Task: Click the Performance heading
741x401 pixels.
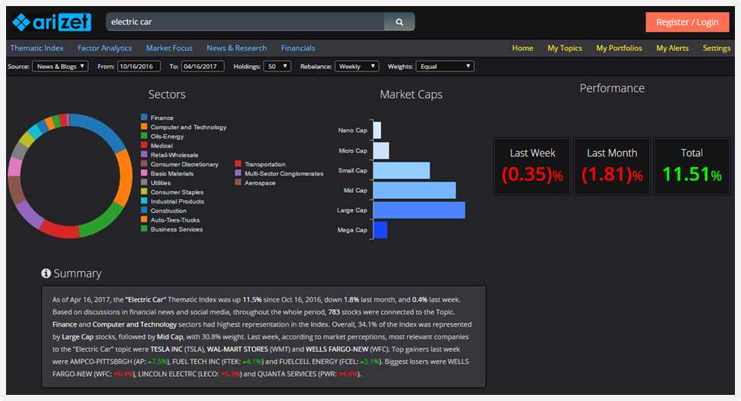Action: tap(612, 88)
